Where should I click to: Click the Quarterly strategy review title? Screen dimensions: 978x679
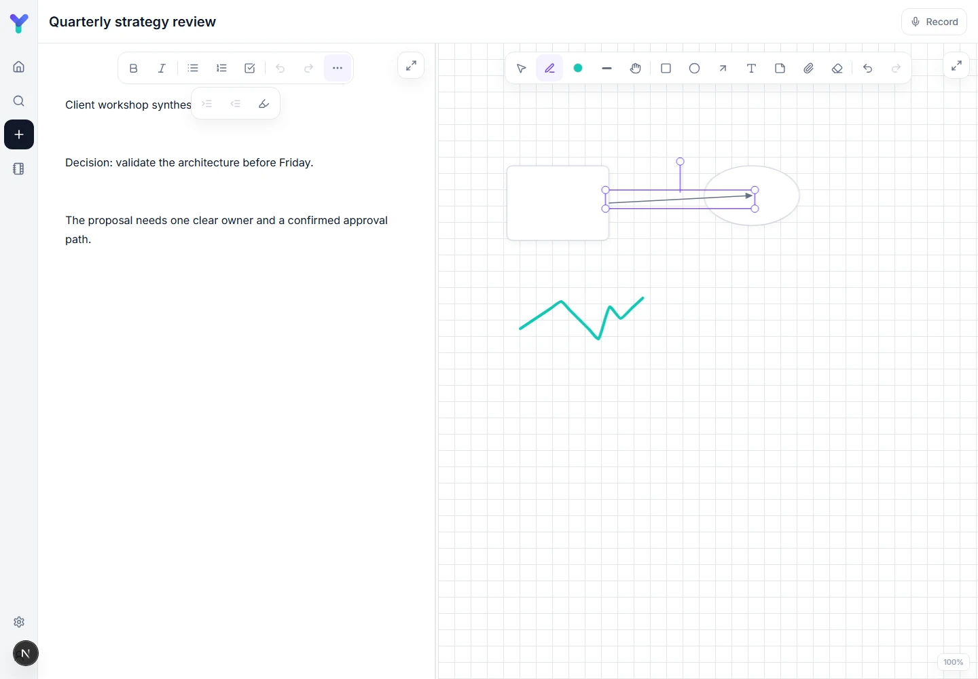pyautogui.click(x=132, y=22)
